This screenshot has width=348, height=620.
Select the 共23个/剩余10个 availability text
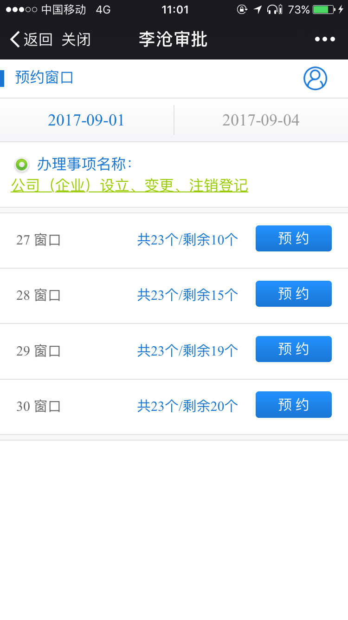coord(187,240)
